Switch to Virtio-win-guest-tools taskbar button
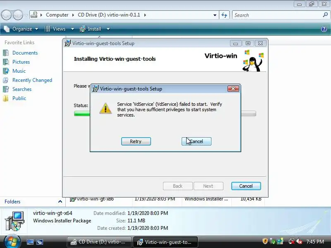The width and height of the screenshot is (331, 248). 165,242
